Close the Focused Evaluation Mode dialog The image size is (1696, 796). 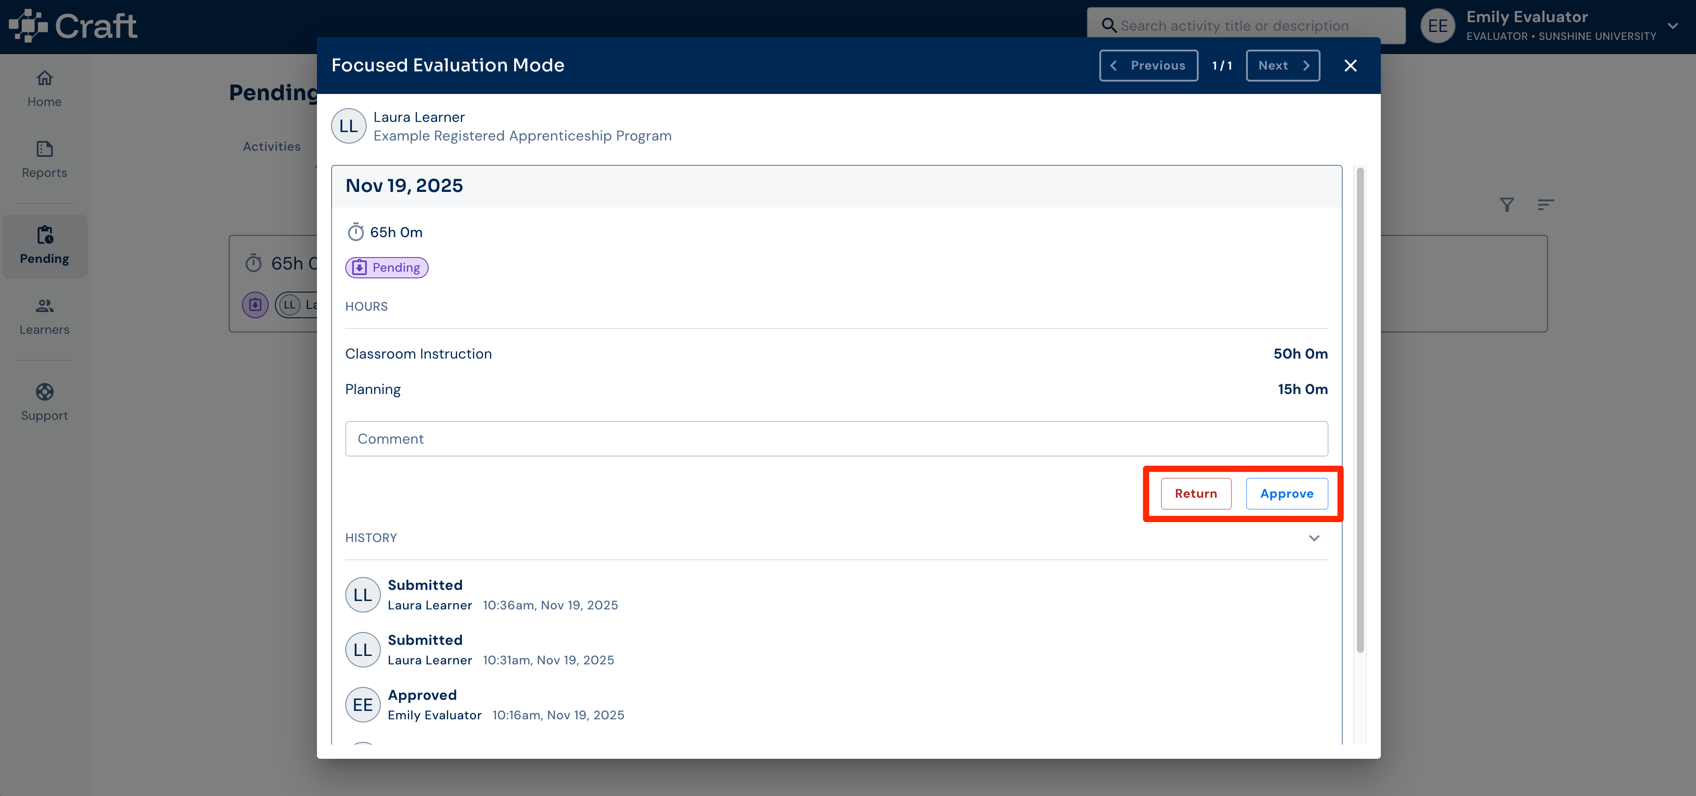point(1350,65)
